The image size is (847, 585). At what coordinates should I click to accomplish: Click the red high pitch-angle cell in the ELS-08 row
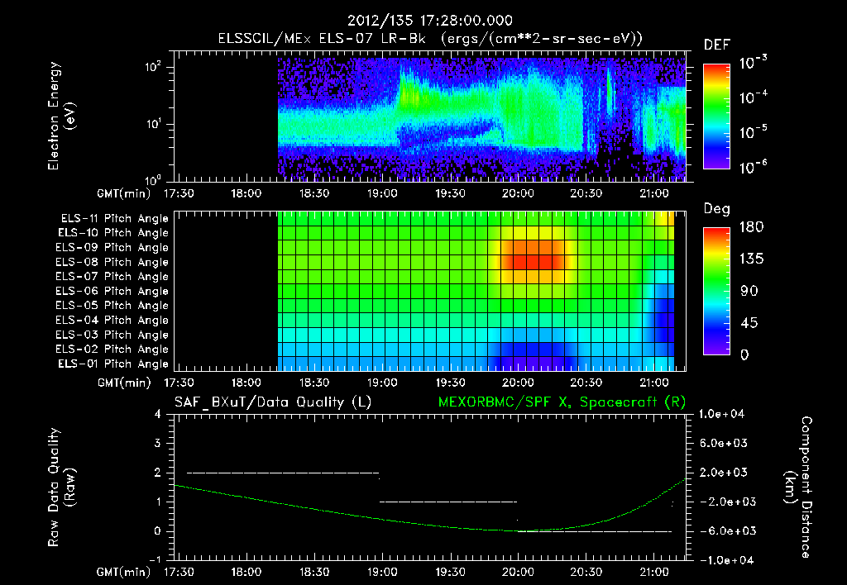532,262
